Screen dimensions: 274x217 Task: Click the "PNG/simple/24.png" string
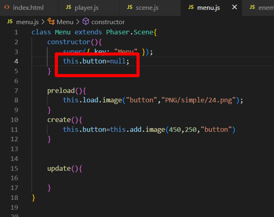pos(199,100)
